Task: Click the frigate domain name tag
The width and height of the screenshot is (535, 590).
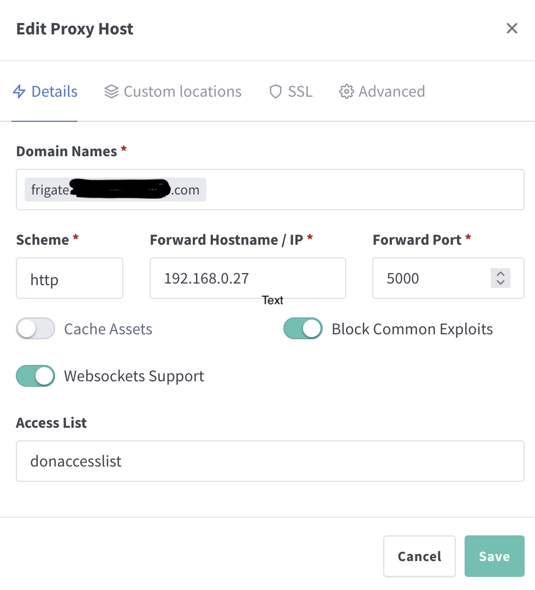Action: (115, 190)
